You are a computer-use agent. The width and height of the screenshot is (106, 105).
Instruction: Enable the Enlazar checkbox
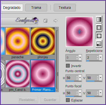pos(68,100)
